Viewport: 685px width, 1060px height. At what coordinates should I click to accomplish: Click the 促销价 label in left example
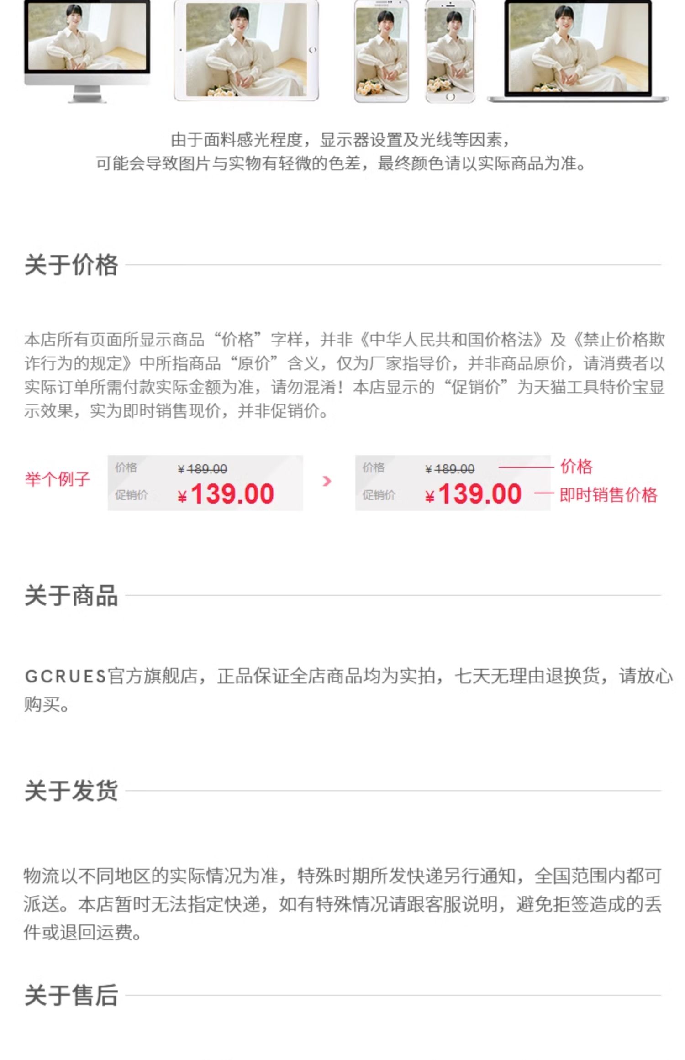pos(132,495)
